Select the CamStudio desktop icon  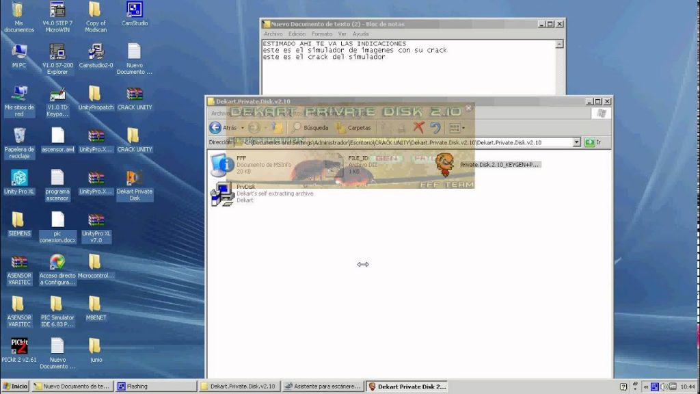point(135,14)
